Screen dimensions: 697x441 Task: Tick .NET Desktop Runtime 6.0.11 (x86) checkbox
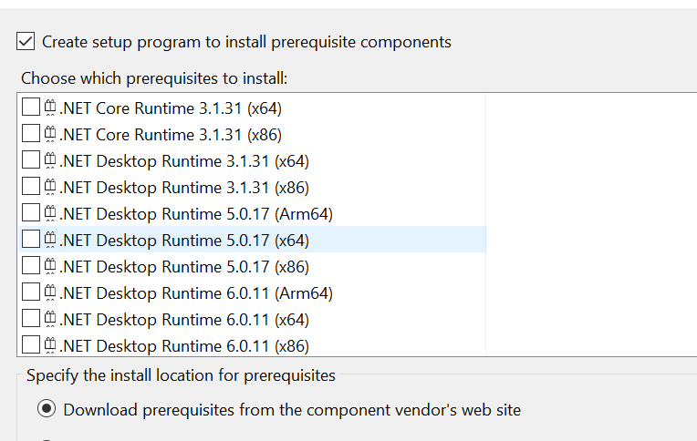tap(31, 346)
